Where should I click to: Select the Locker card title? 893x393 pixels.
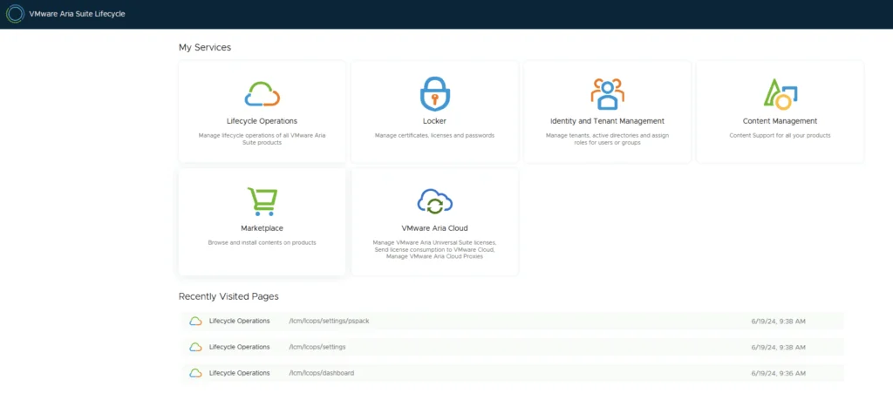tap(434, 121)
